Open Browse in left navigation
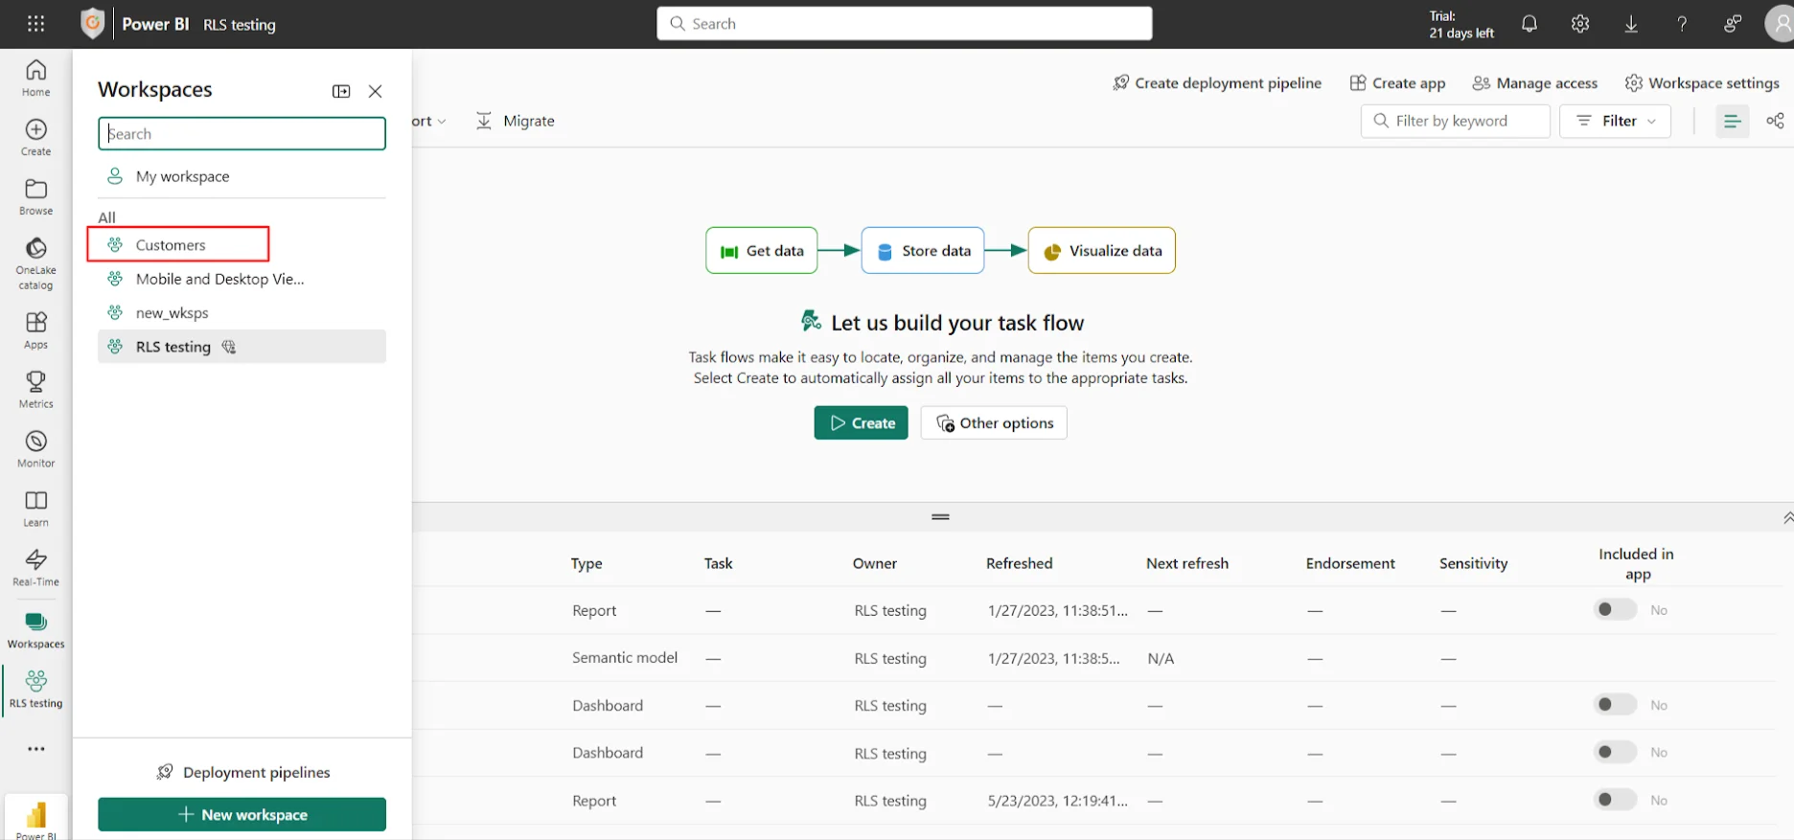 (x=35, y=196)
